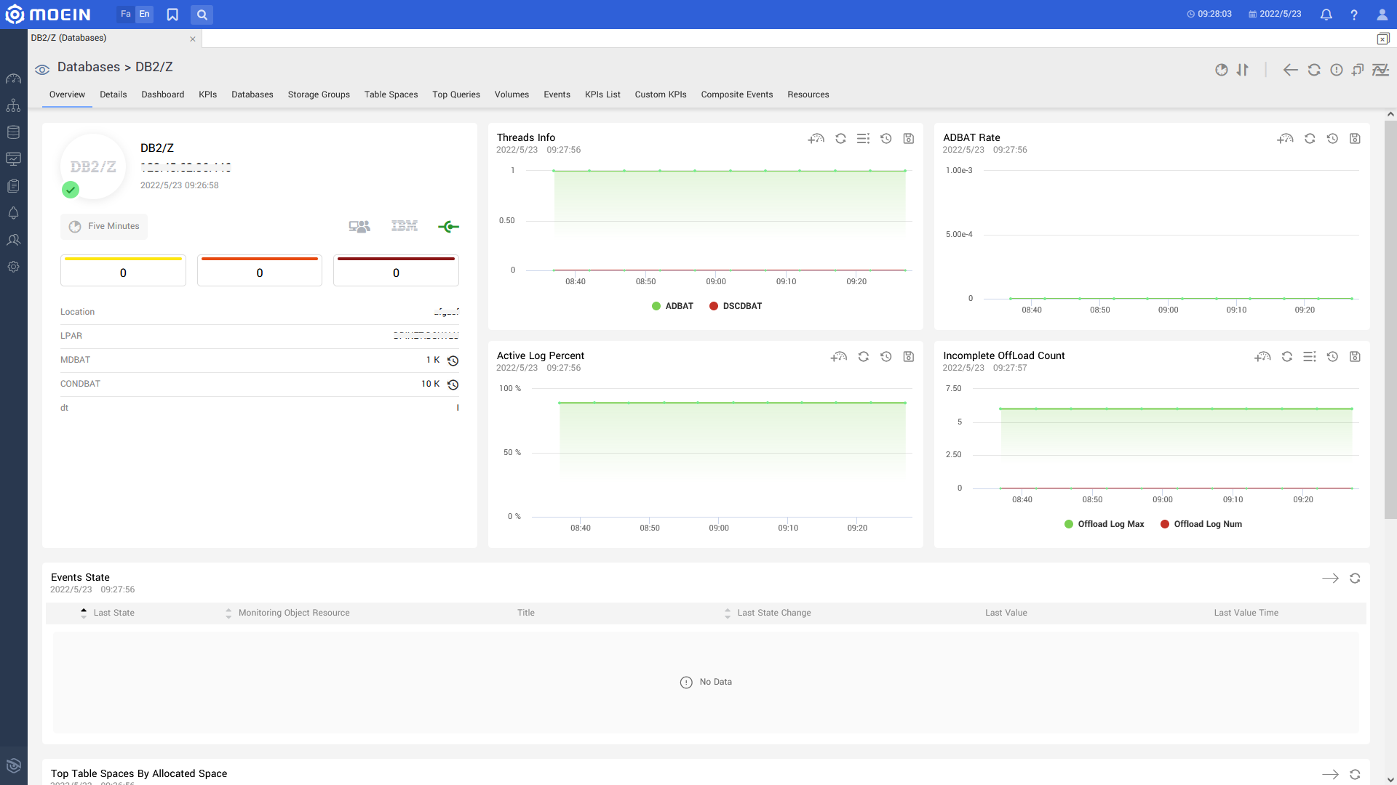This screenshot has height=785, width=1397.
Task: Open CONDBAT value history icon
Action: tap(453, 385)
